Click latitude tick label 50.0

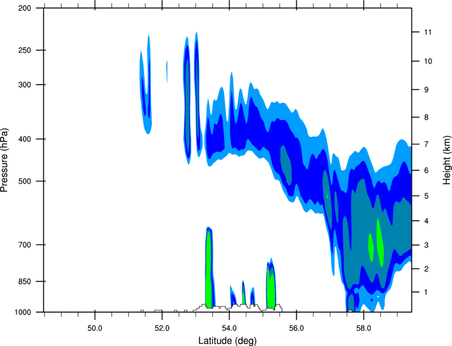click(95, 328)
